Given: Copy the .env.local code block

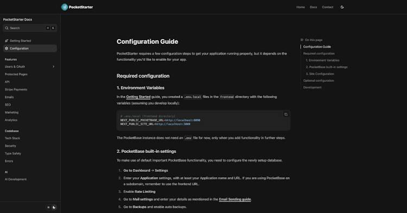Looking at the screenshot, I should 286,114.
